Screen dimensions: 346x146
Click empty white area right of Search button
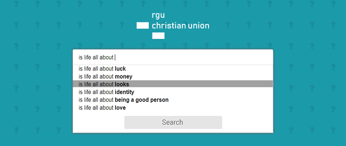pos(247,122)
